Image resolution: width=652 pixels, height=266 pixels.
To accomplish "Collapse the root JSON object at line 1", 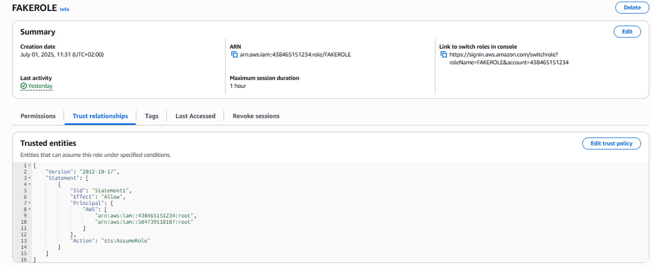I will pyautogui.click(x=29, y=165).
